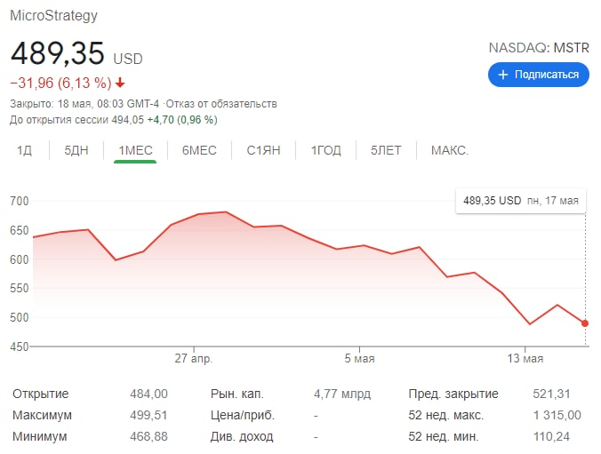
Task: Switch chart to 1ГОД range
Action: pyautogui.click(x=325, y=150)
